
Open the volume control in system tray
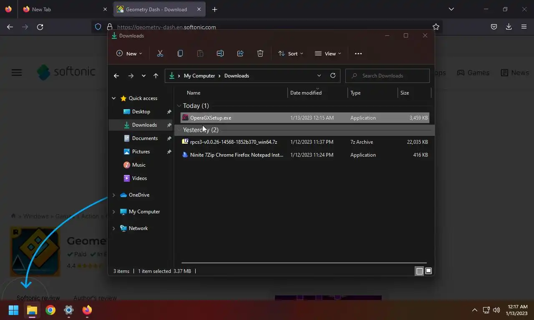pos(496,310)
